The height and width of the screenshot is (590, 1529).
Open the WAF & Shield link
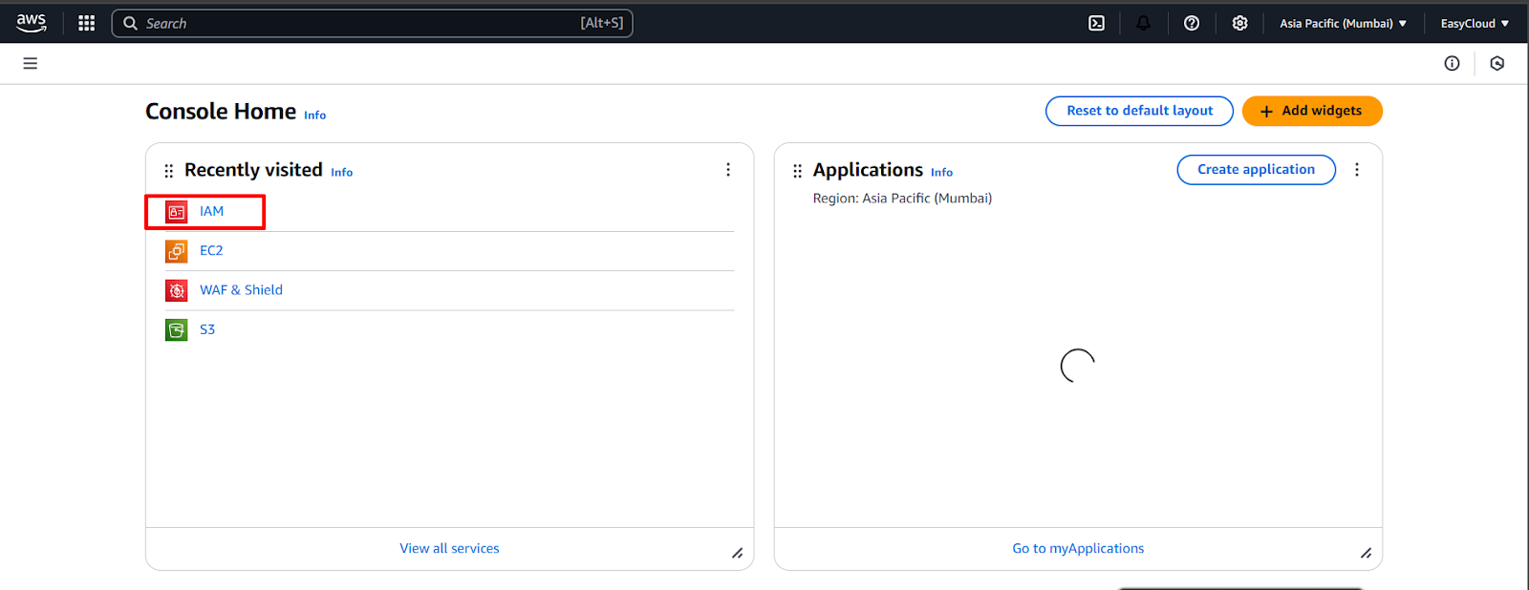click(241, 289)
